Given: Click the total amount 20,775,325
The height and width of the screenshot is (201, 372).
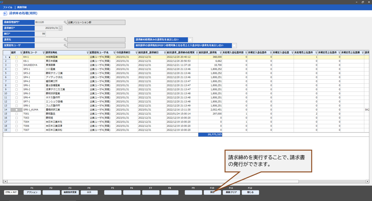Looking at the screenshot, I should tap(210, 135).
